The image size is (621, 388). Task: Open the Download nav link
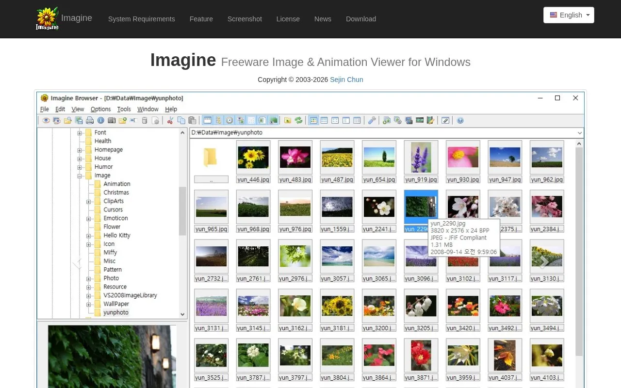click(x=361, y=19)
